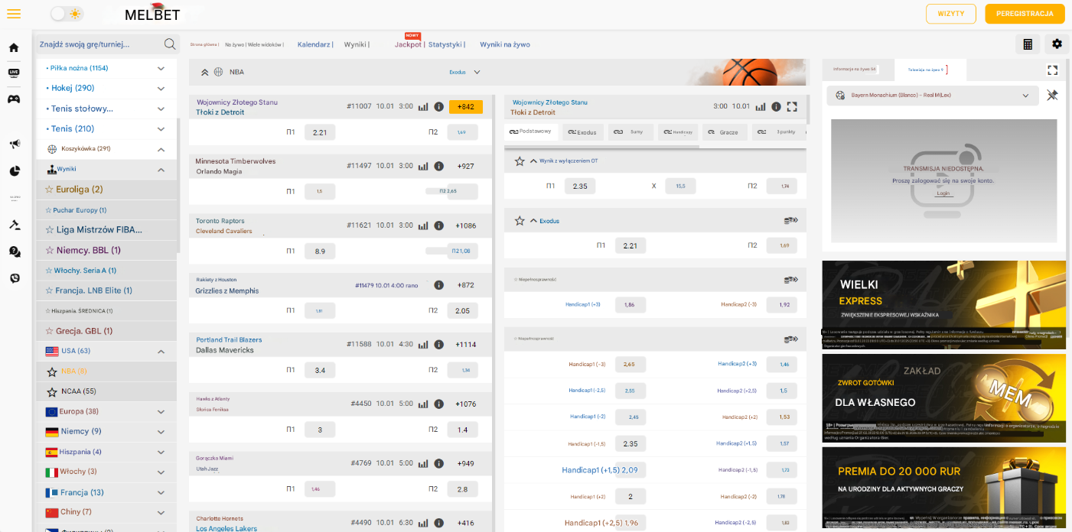Open the Bayern Monachium – Real broadcast dropdown

(x=934, y=96)
